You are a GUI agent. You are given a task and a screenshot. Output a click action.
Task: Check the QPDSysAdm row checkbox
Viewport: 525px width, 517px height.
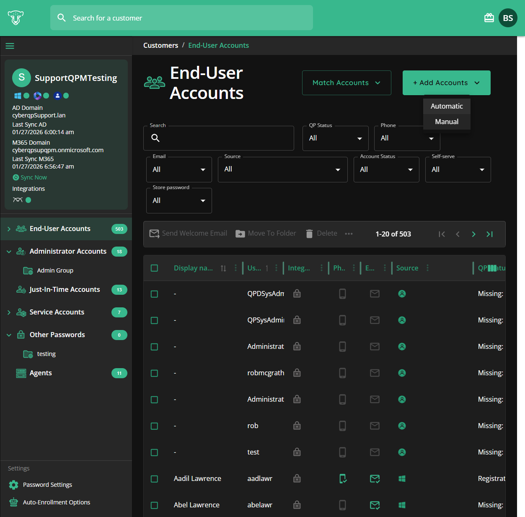pyautogui.click(x=154, y=294)
